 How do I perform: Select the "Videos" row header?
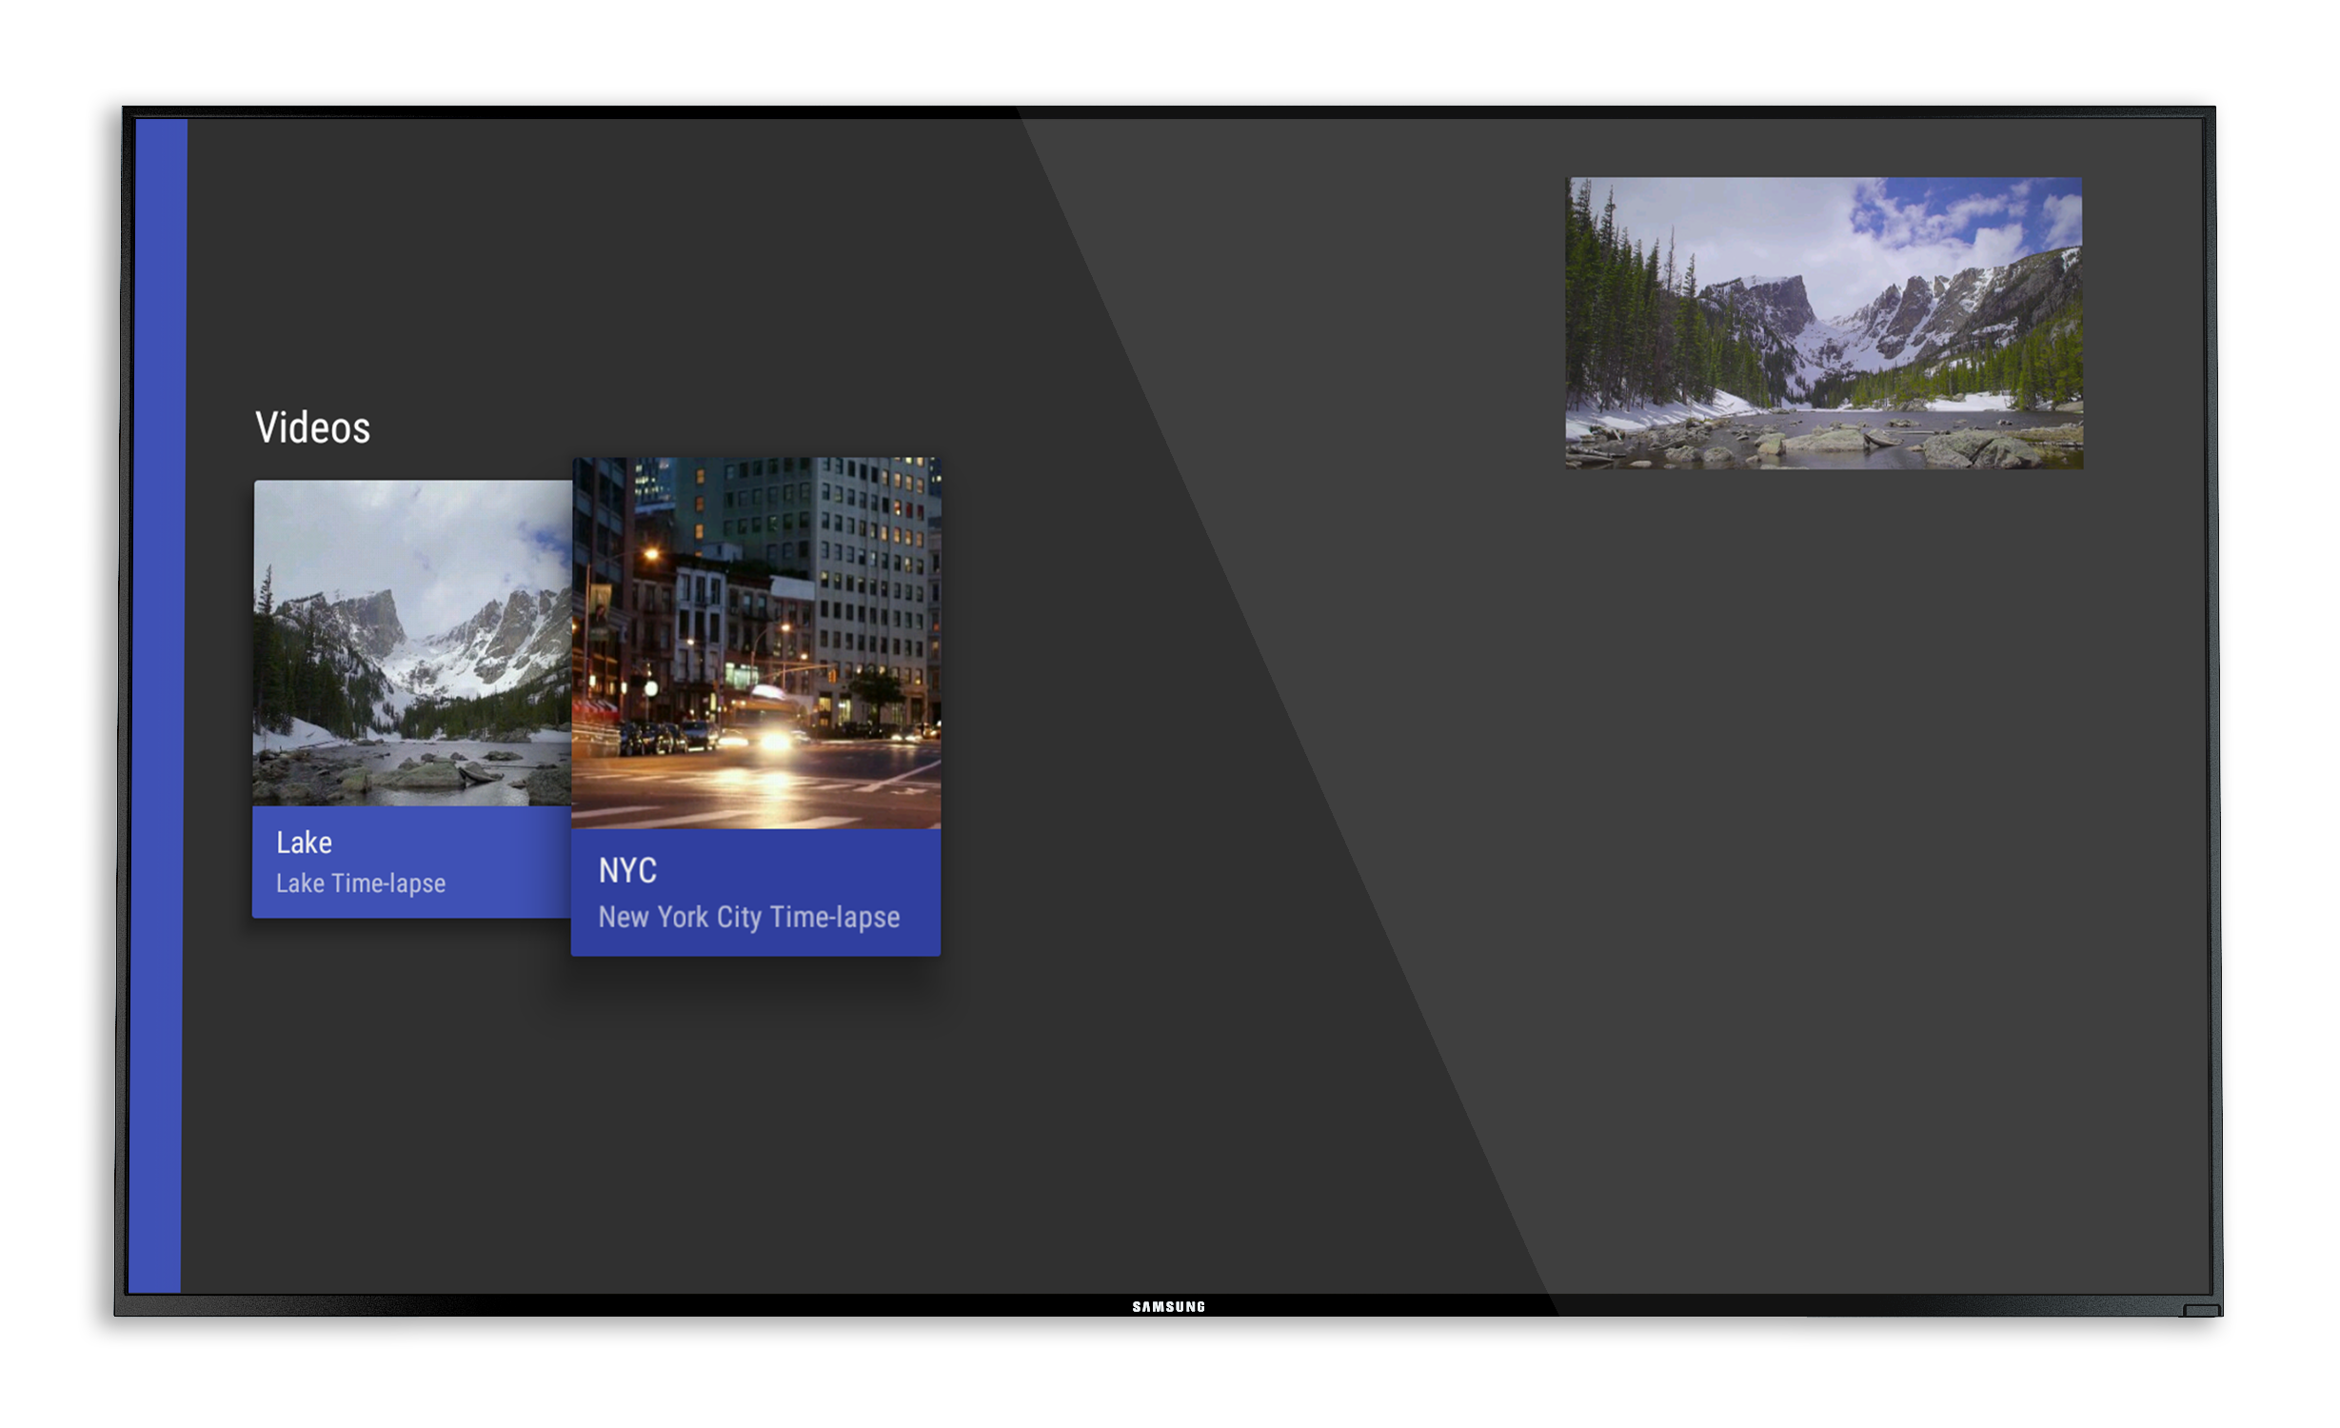[312, 427]
